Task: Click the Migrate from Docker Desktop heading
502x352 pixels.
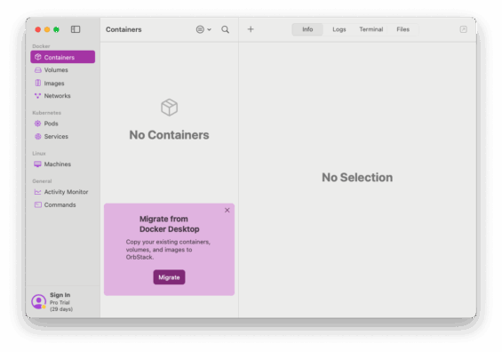Action: click(x=169, y=224)
